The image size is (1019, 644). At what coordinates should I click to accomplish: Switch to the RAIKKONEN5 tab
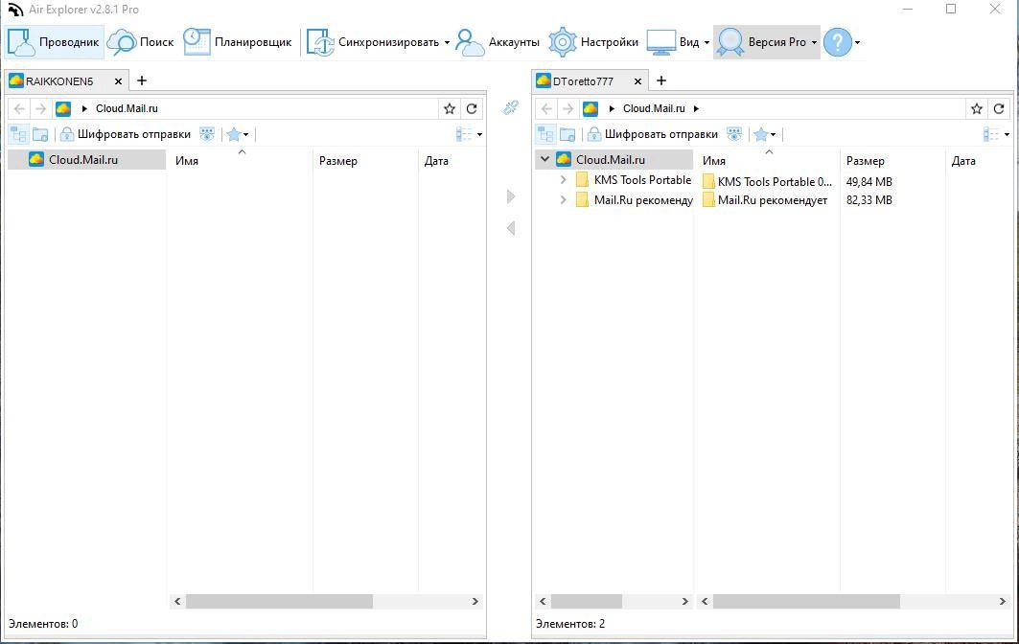58,81
